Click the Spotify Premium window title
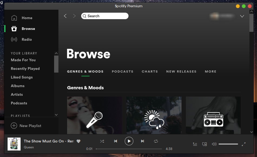 (x=129, y=6)
